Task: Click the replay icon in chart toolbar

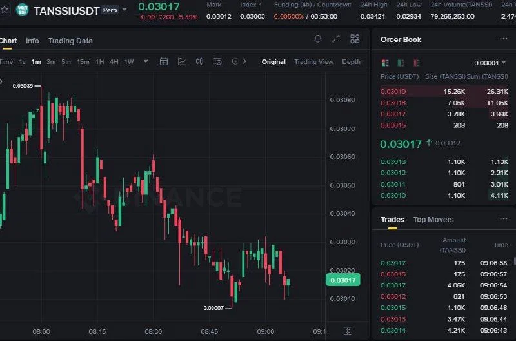Action: [x=235, y=61]
